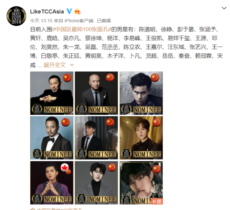
Task: Click the arrow beside 展开全文
Action: tap(72, 65)
